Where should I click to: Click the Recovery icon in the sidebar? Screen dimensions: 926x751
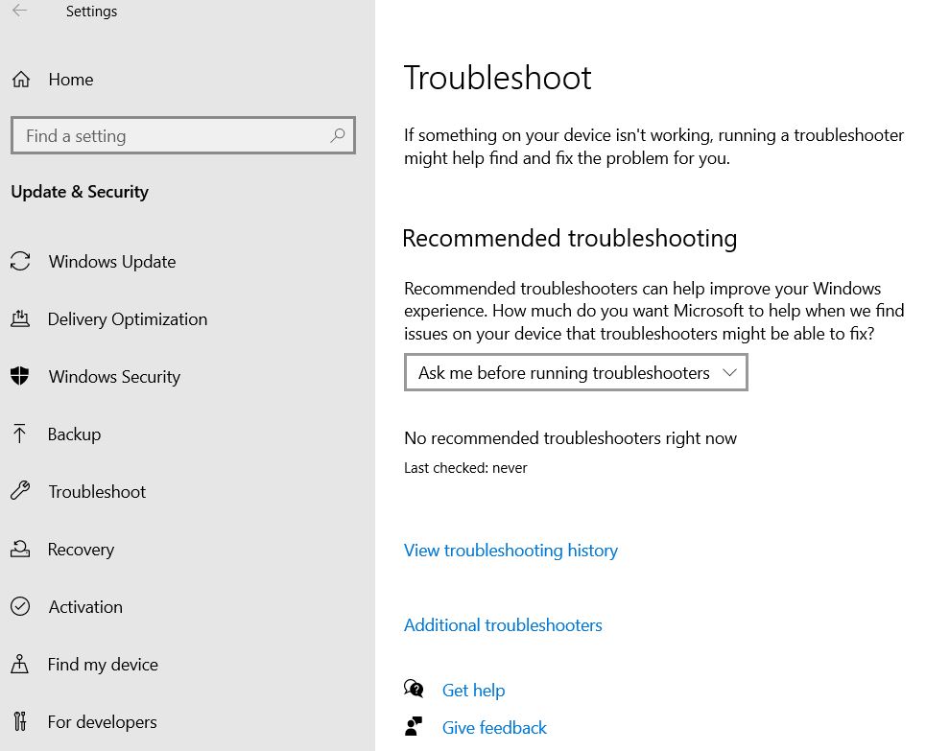20,549
